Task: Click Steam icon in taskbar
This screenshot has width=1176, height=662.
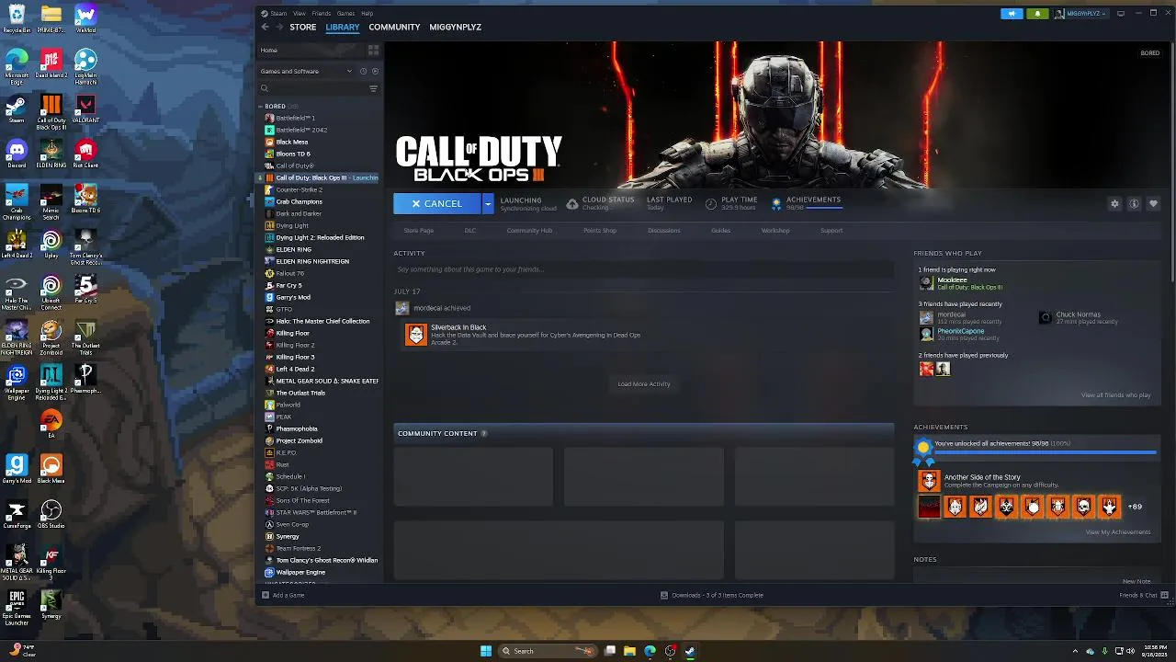Action: (x=690, y=651)
